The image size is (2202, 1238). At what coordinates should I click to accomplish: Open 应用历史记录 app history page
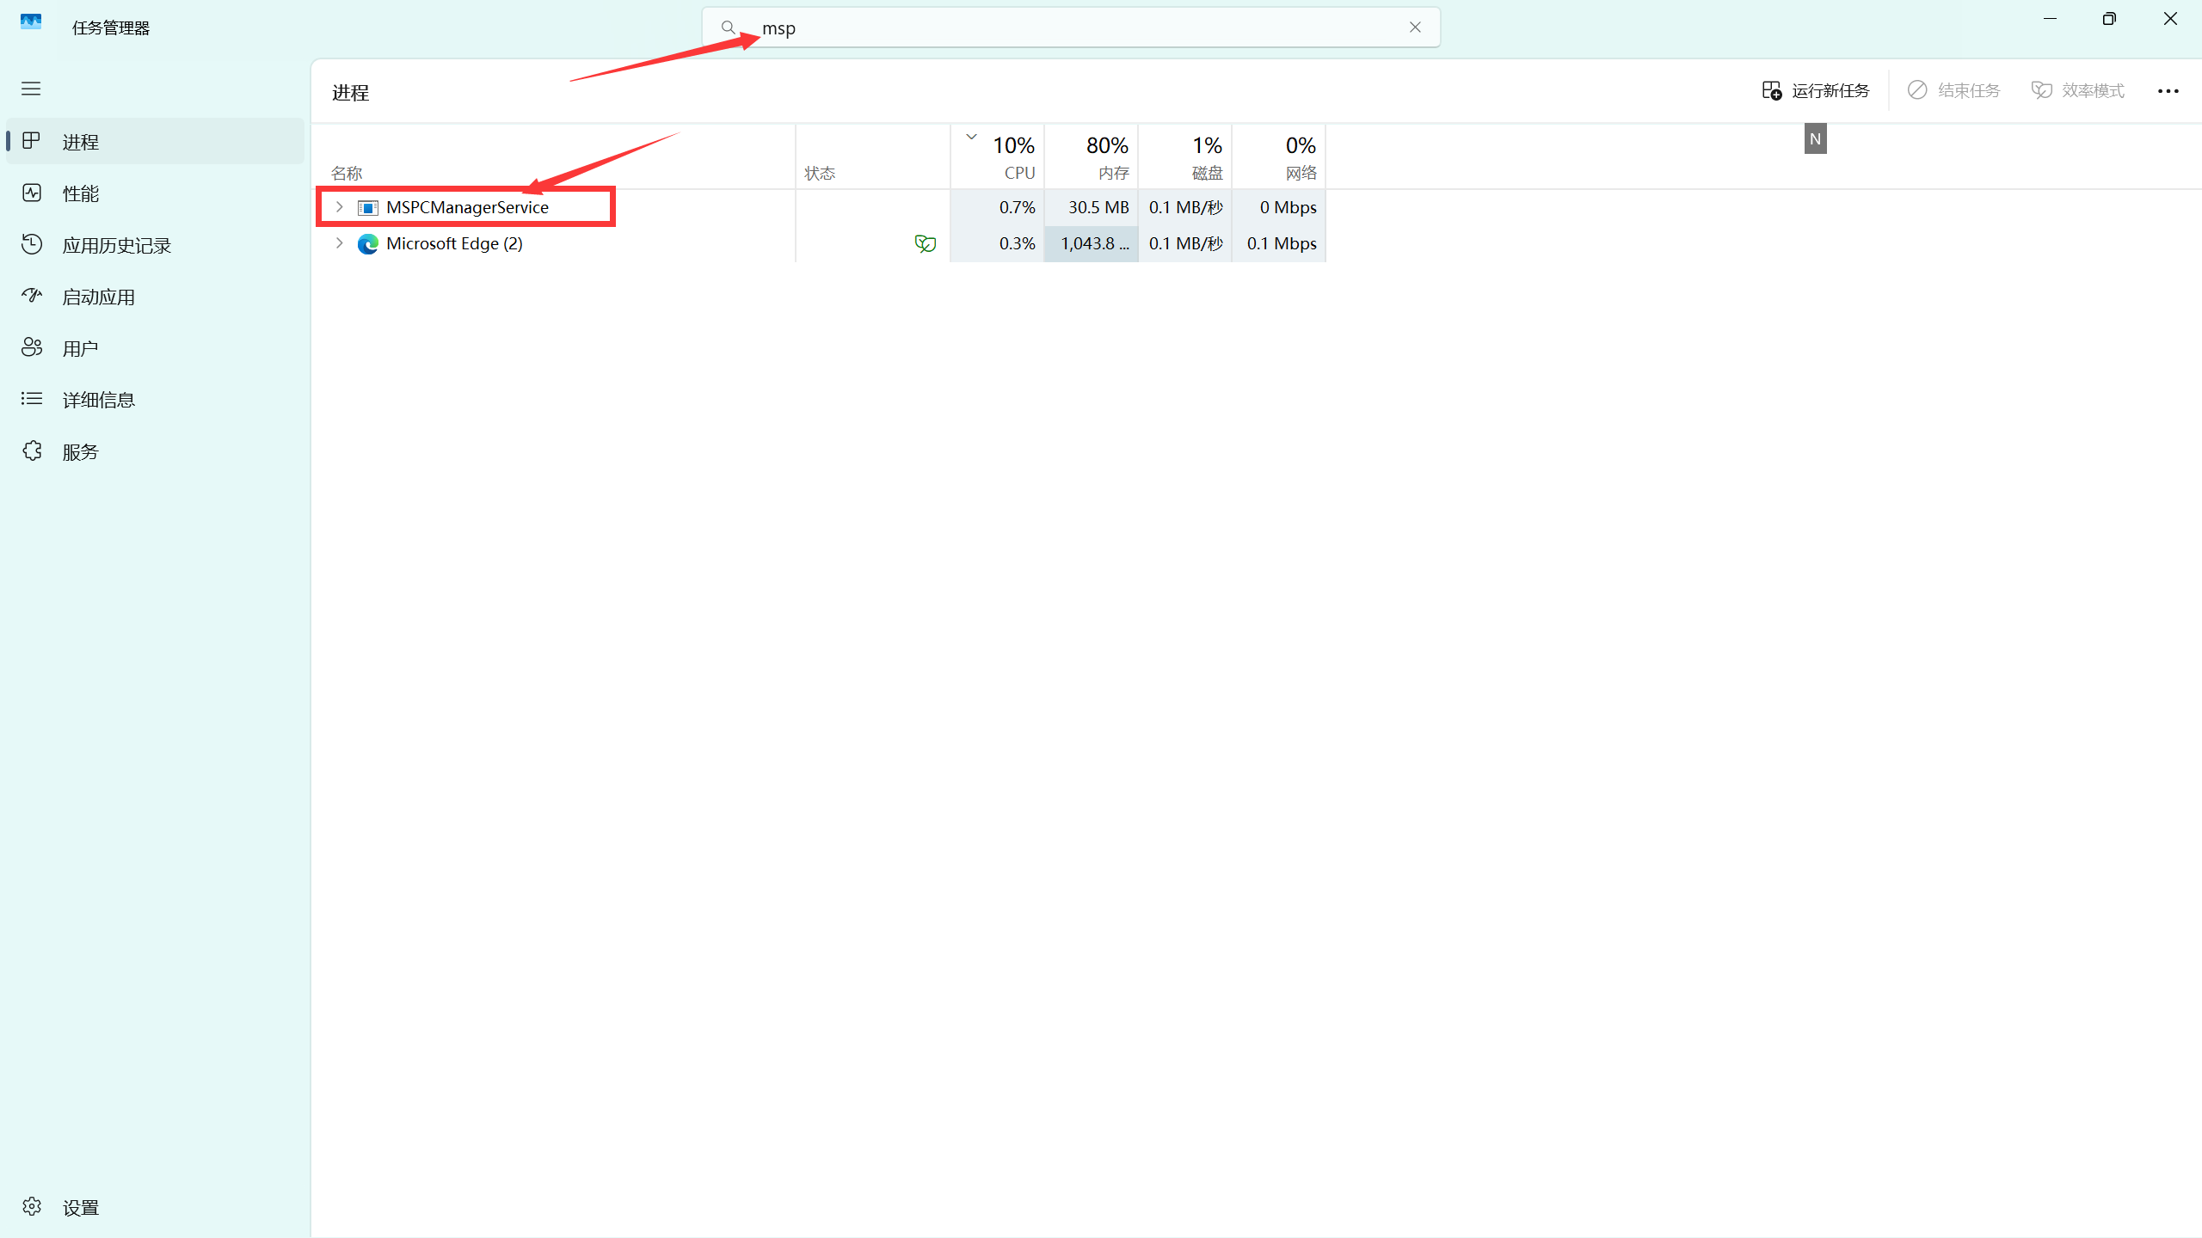click(116, 245)
